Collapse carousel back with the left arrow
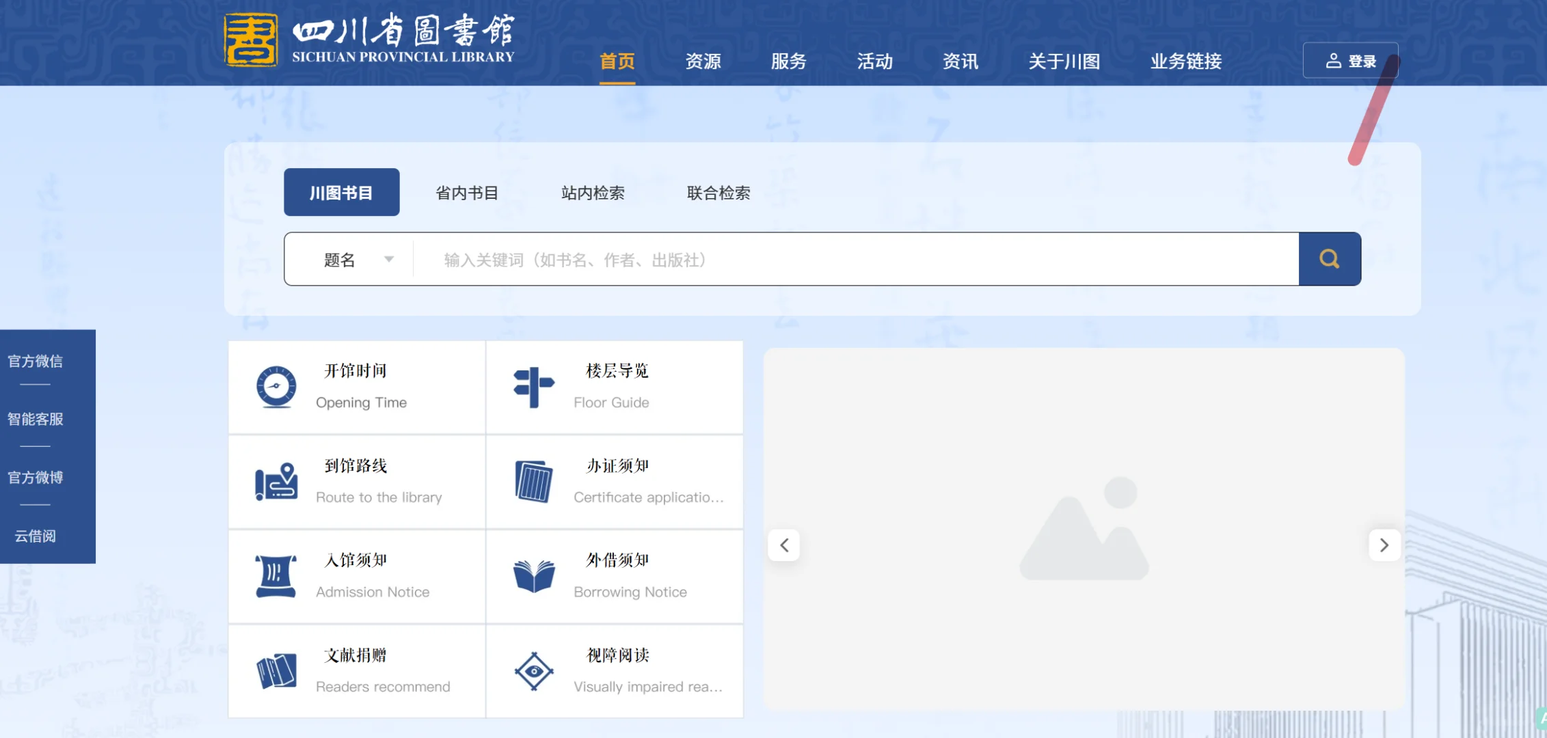 [x=784, y=545]
